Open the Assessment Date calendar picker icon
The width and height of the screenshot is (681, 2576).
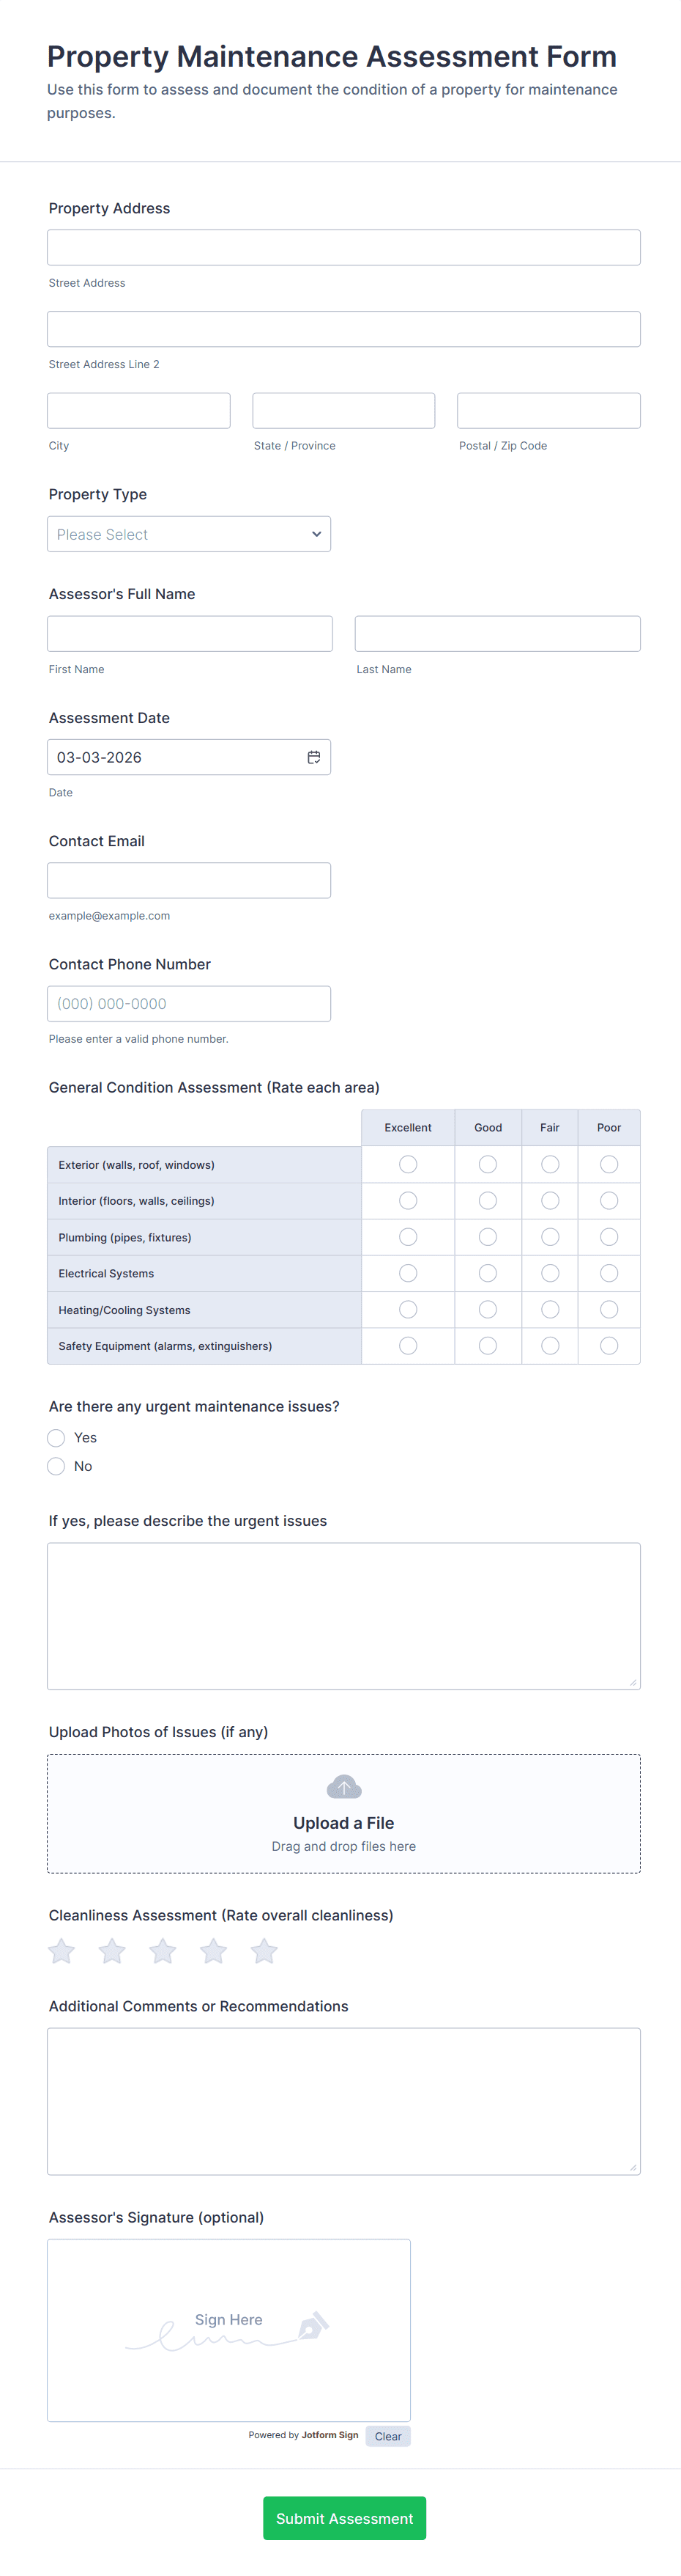pos(313,757)
